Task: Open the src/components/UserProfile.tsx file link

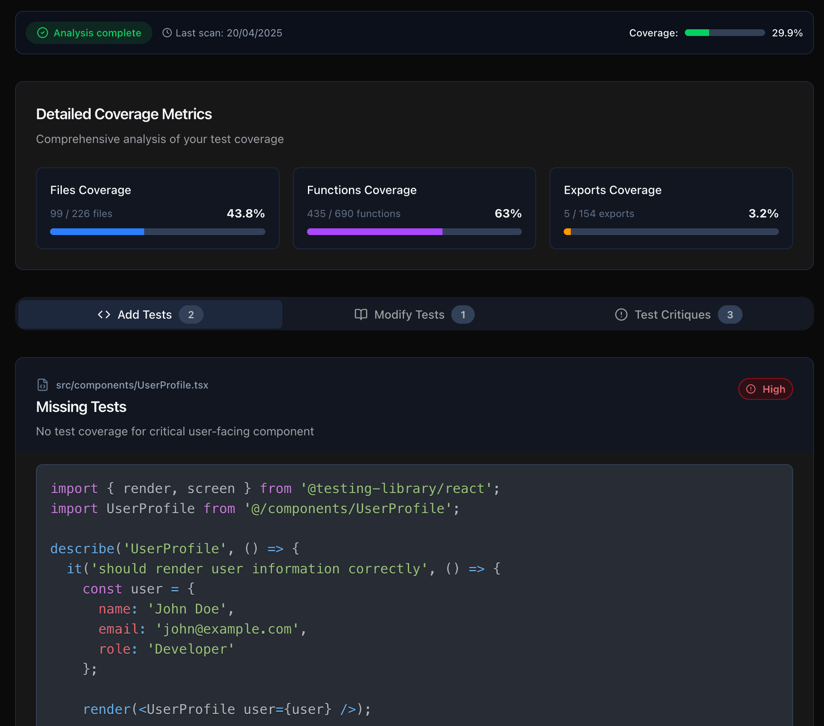Action: click(x=132, y=385)
